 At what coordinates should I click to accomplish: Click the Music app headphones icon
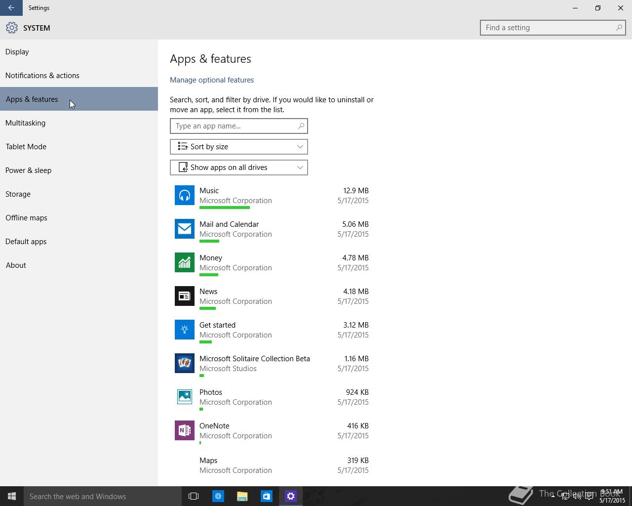point(185,195)
